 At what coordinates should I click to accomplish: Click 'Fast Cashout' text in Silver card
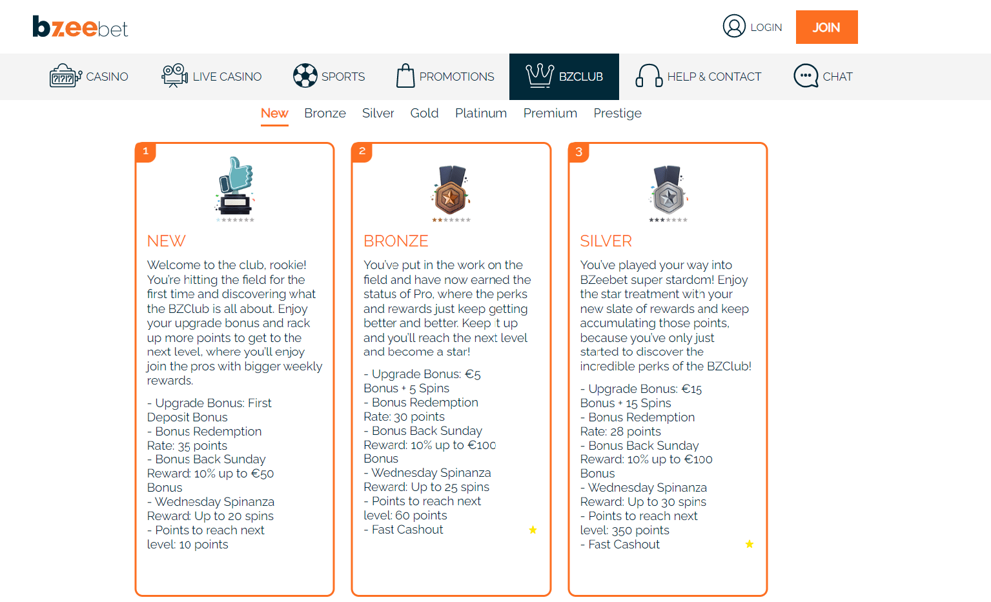pyautogui.click(x=624, y=545)
